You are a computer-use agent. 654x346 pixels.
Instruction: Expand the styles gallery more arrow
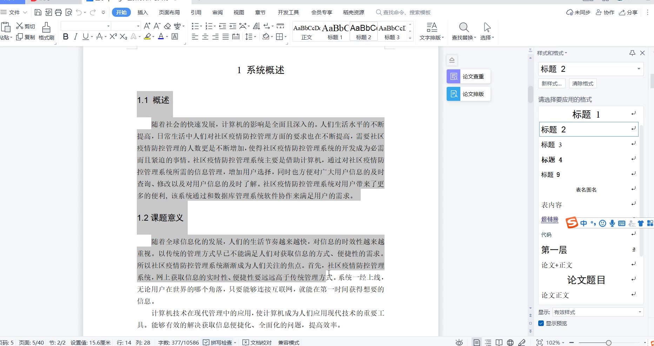(x=410, y=38)
